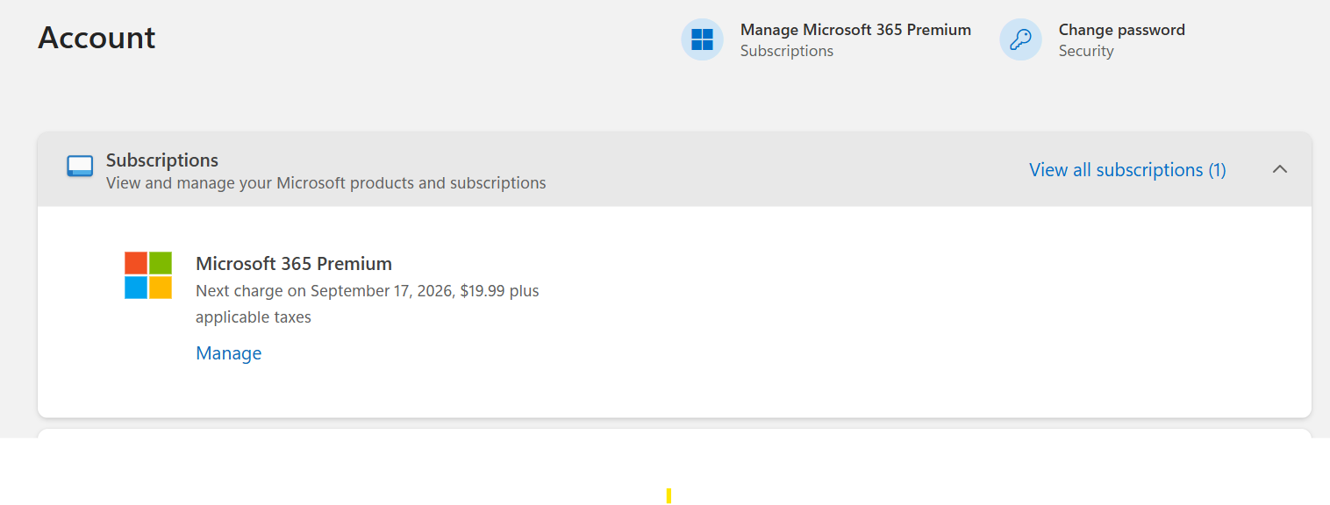
Task: Collapse the Subscriptions section with the chevron
Action: (x=1280, y=169)
